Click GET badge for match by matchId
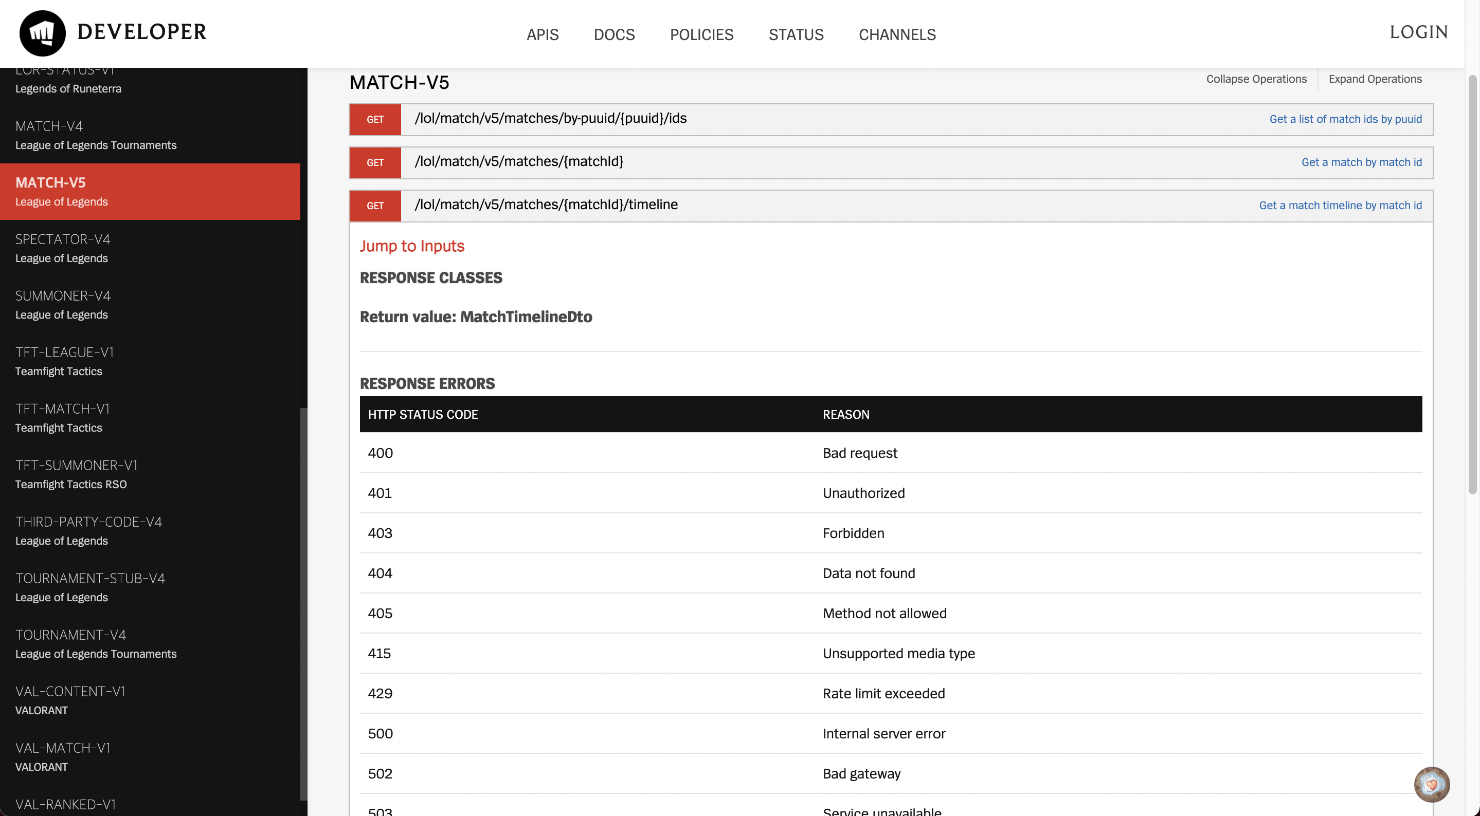 (x=374, y=162)
